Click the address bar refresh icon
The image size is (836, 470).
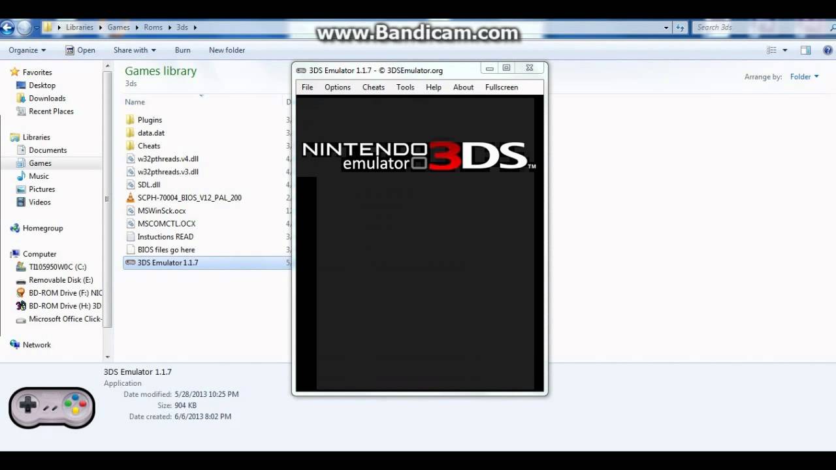click(x=680, y=27)
